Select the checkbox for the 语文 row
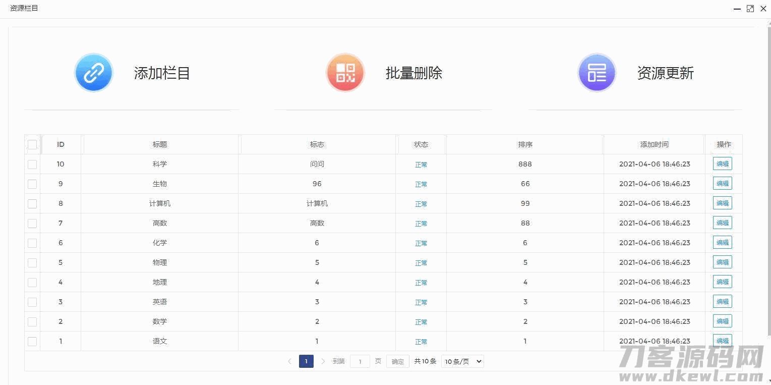Screen dimensions: 771x385 [32, 342]
